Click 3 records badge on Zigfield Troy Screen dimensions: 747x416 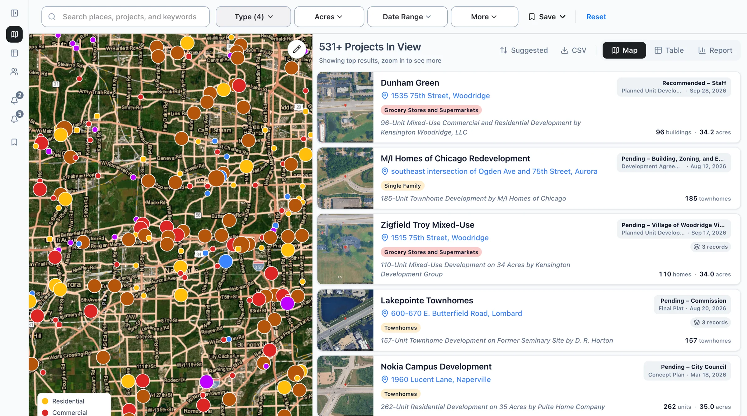(711, 247)
